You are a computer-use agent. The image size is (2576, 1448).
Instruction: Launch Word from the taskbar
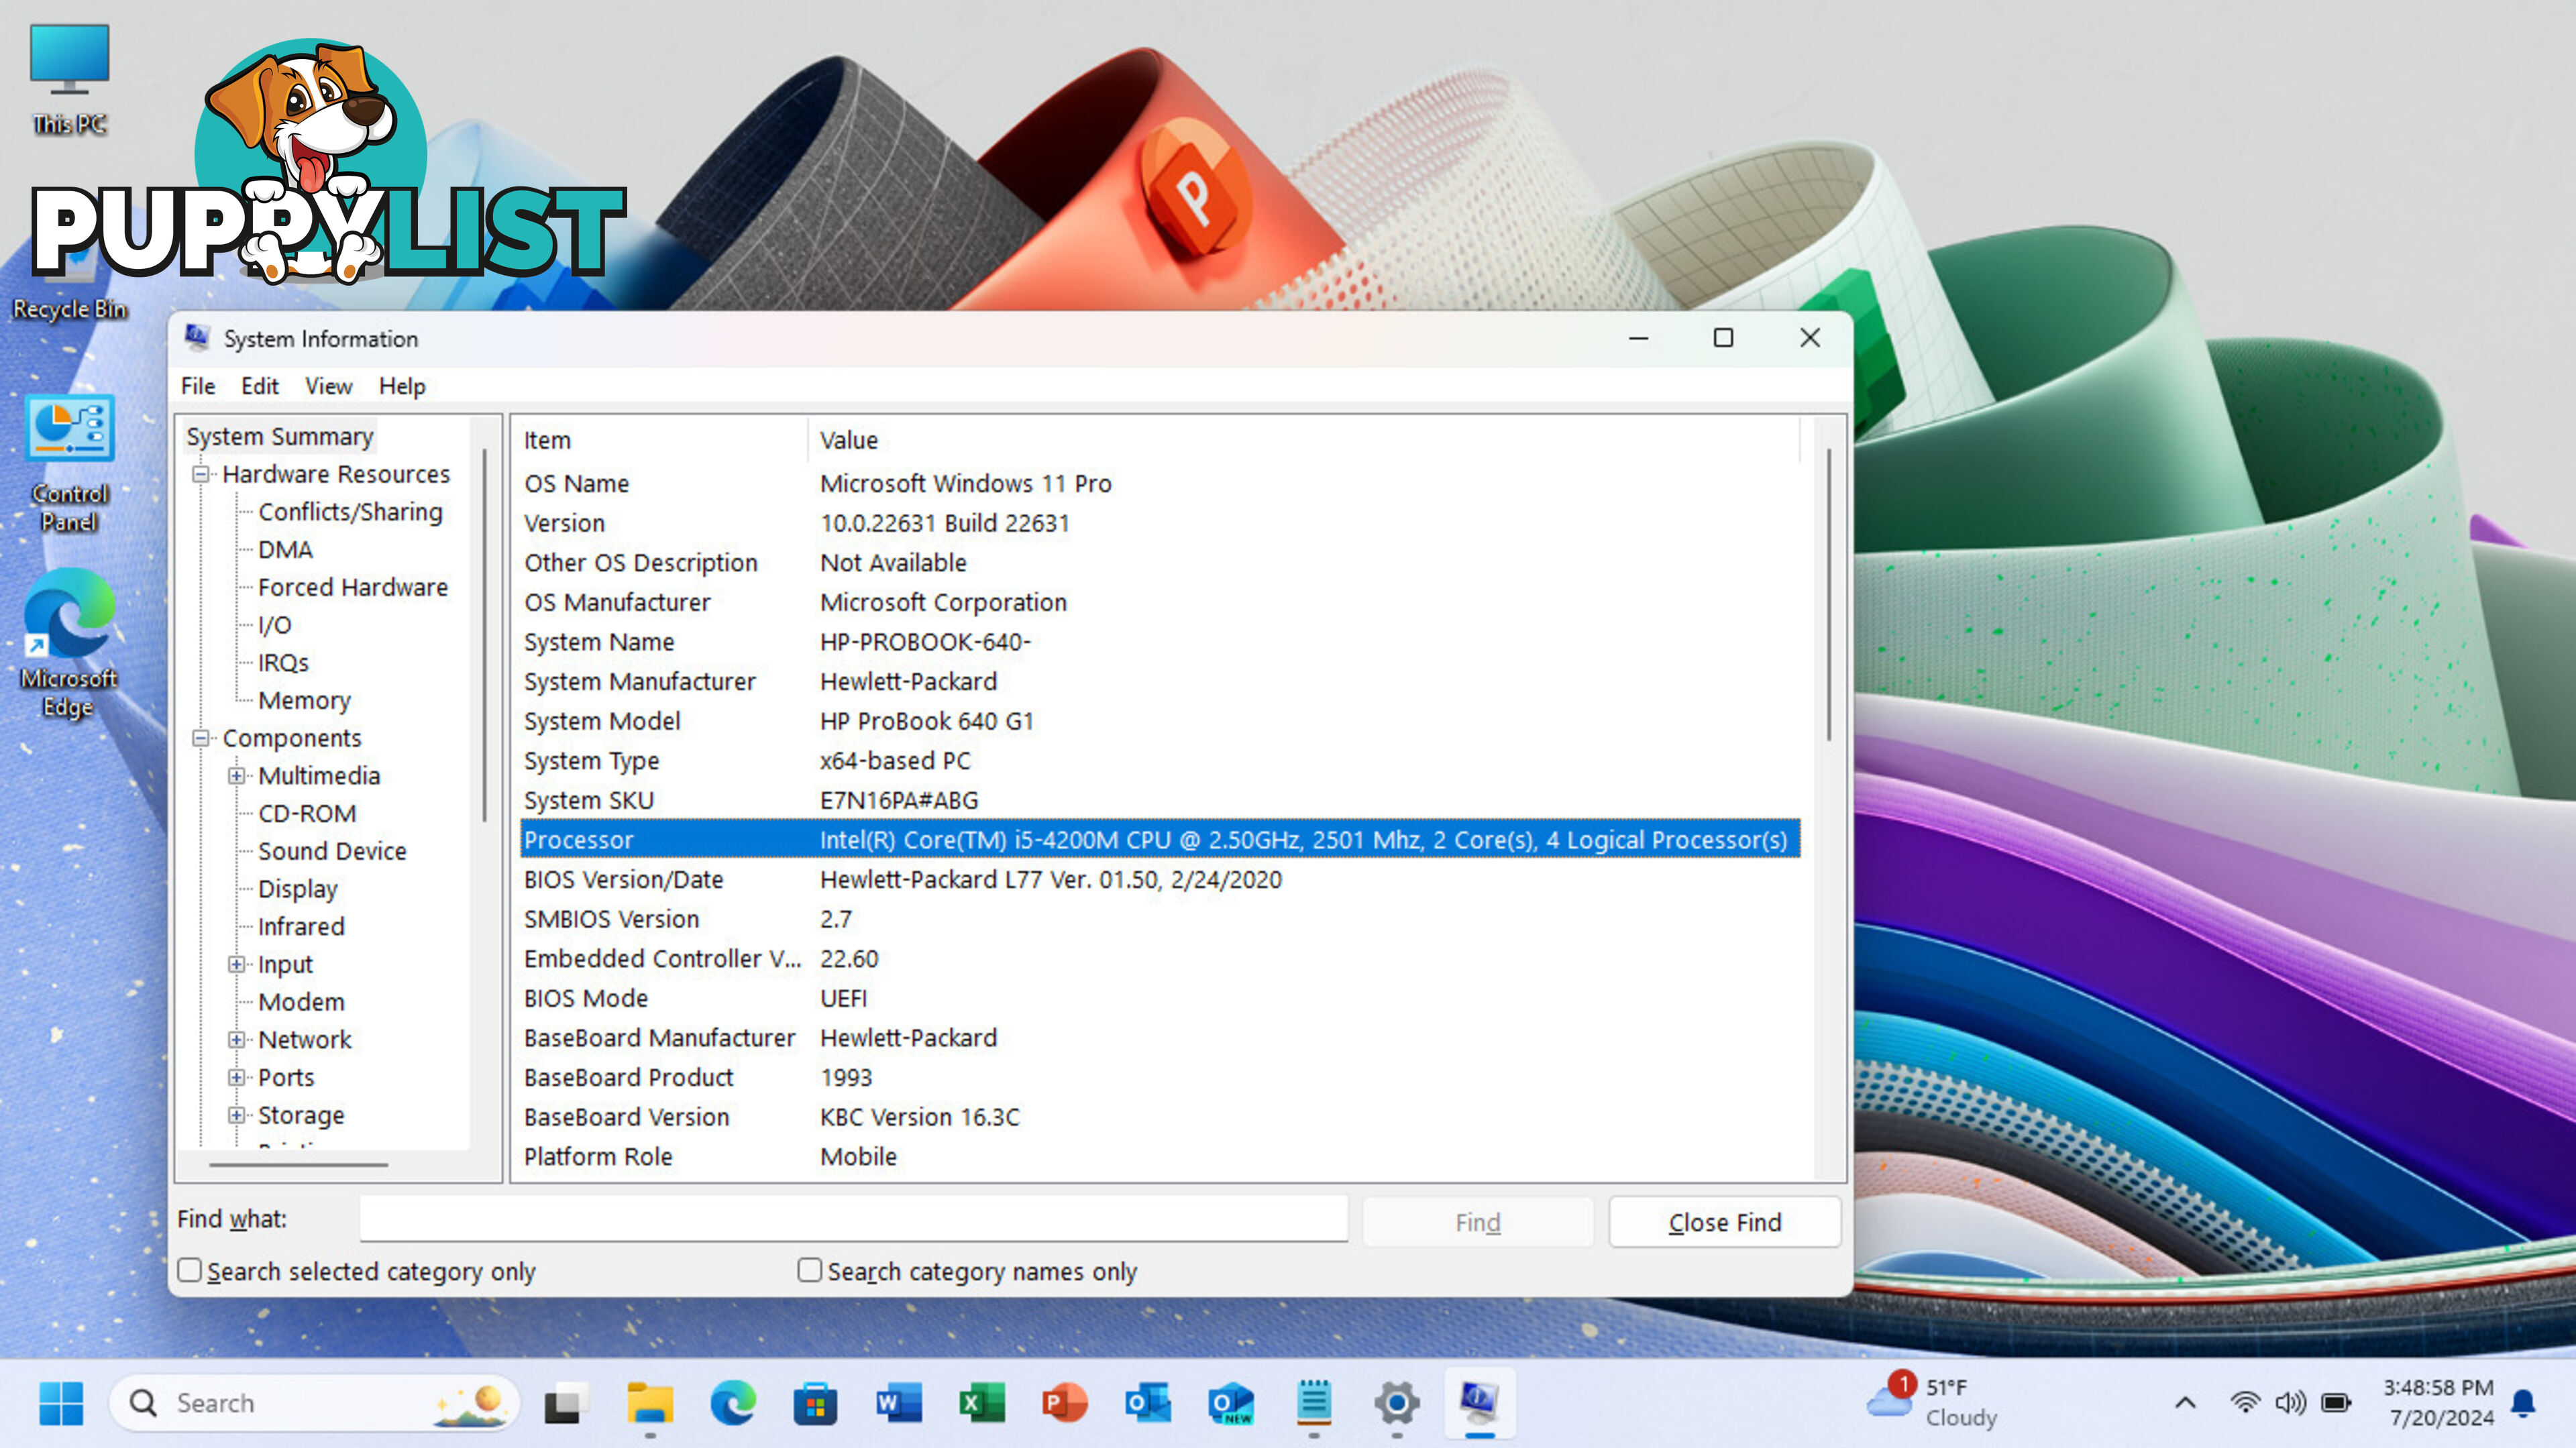pos(898,1403)
